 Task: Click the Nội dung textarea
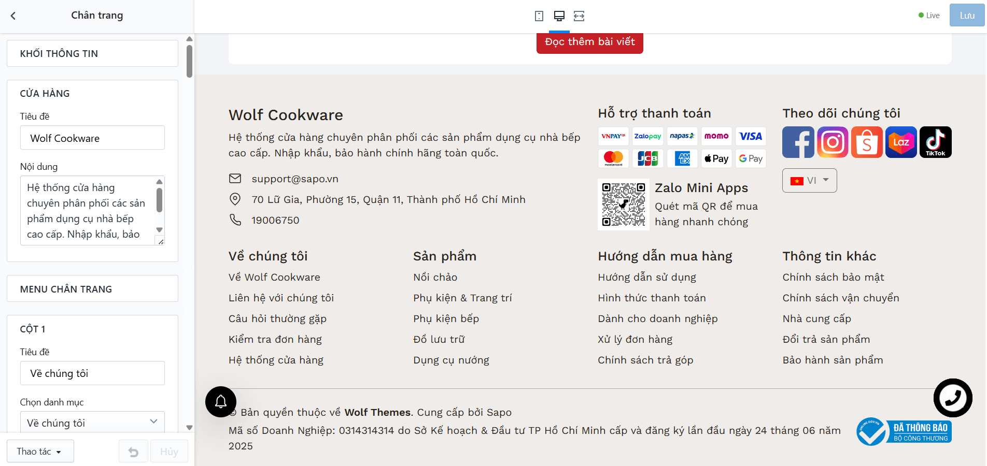click(92, 210)
